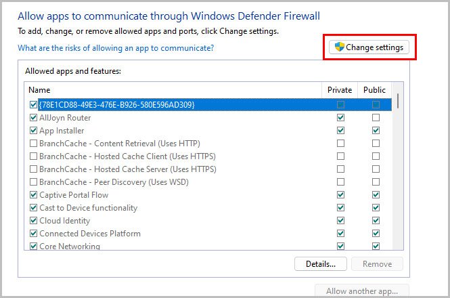This screenshot has height=298, width=450.
Task: Click the Change settings button
Action: click(369, 47)
